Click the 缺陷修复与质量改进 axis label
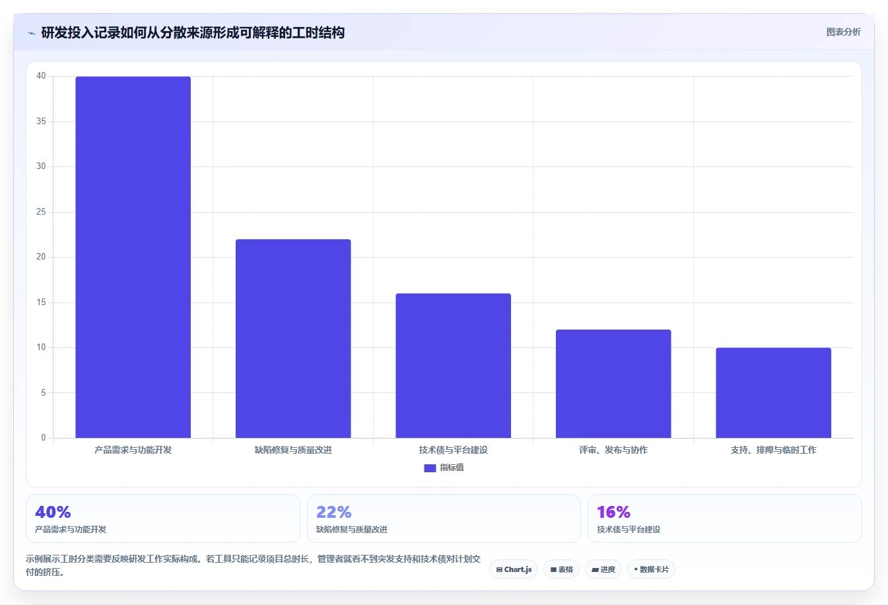The width and height of the screenshot is (888, 605). [293, 450]
